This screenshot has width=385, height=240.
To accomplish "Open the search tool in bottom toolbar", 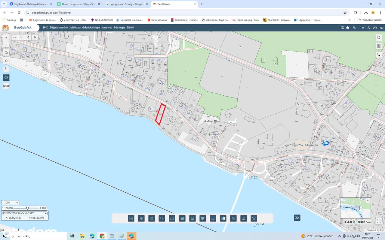I will coord(162,218).
